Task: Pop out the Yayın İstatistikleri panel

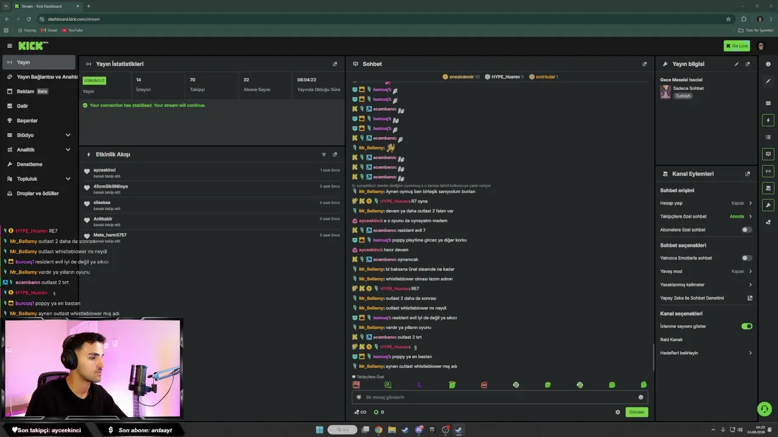Action: coord(335,64)
